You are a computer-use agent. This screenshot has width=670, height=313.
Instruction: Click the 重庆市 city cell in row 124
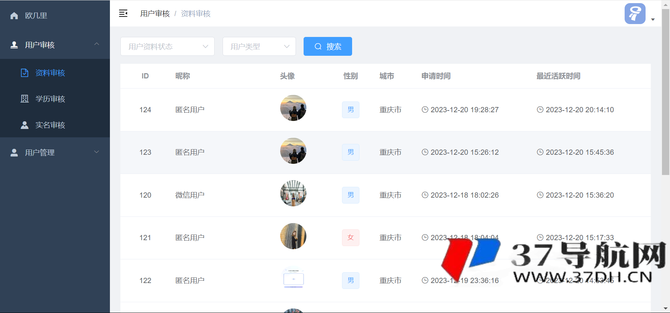tap(390, 110)
